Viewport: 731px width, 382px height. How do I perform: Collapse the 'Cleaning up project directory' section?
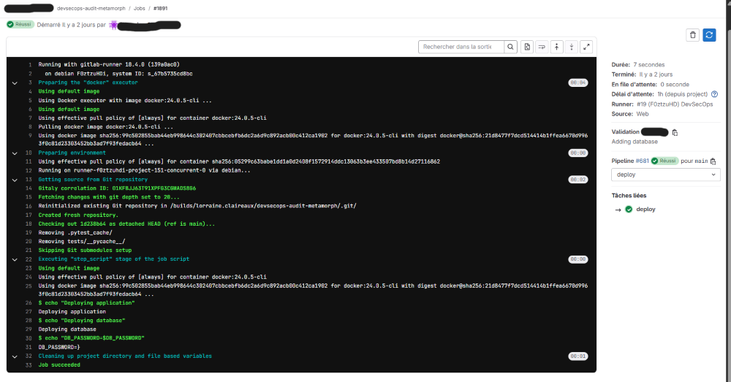15,356
